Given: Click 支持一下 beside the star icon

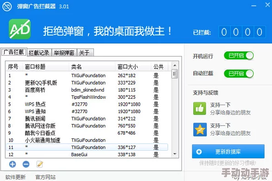Looking at the screenshot, I should [x=220, y=126].
